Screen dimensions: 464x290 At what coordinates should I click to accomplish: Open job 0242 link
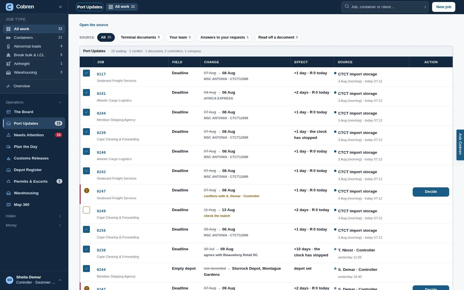101,172
